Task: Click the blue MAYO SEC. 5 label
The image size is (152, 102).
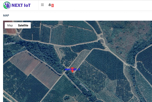Action: (72, 69)
